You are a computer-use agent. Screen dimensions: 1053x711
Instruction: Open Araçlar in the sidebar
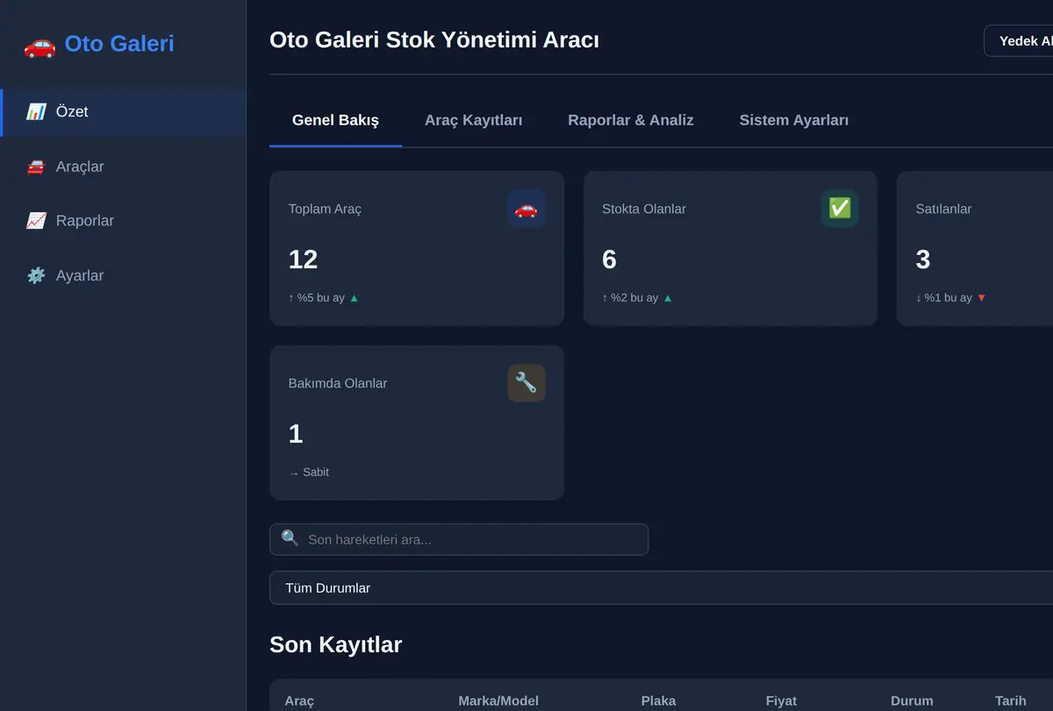pyautogui.click(x=123, y=167)
